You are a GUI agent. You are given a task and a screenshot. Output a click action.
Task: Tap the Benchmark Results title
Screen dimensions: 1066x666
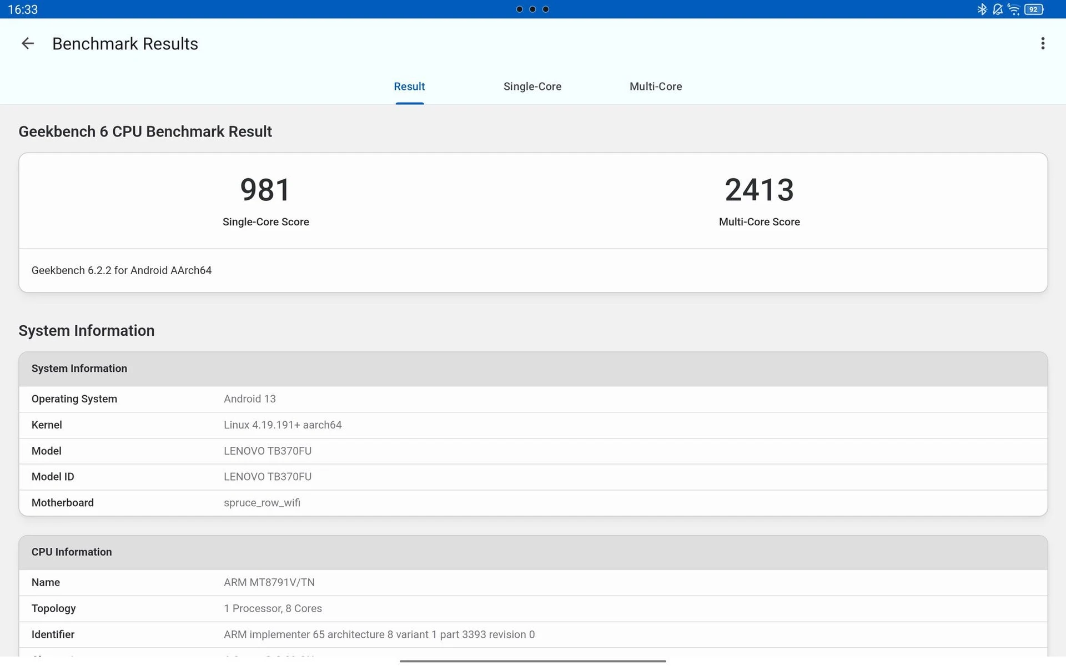point(125,44)
